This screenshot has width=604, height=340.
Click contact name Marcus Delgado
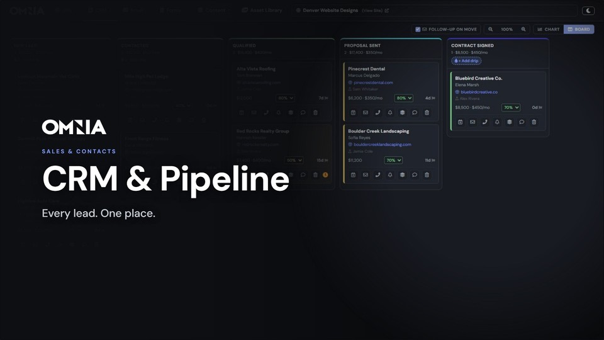(364, 76)
